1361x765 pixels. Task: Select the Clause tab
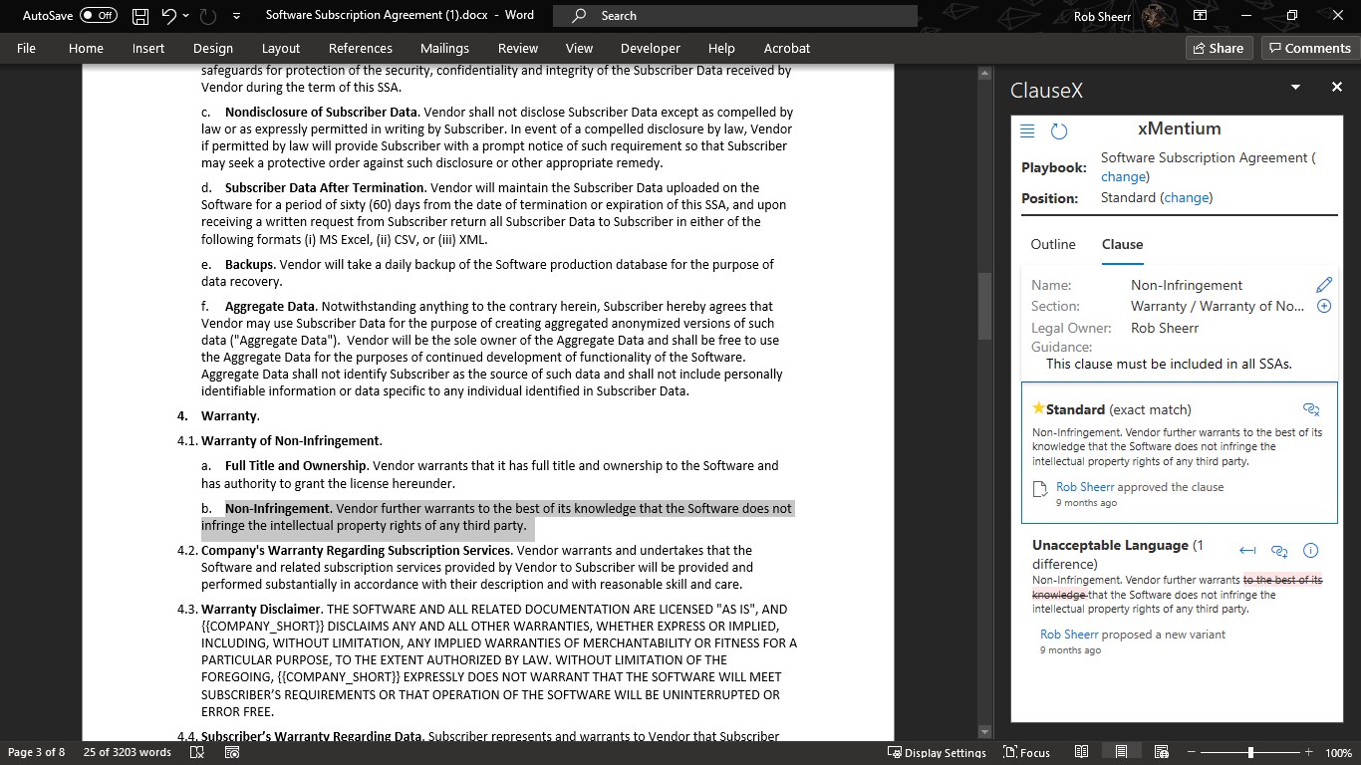click(x=1122, y=244)
